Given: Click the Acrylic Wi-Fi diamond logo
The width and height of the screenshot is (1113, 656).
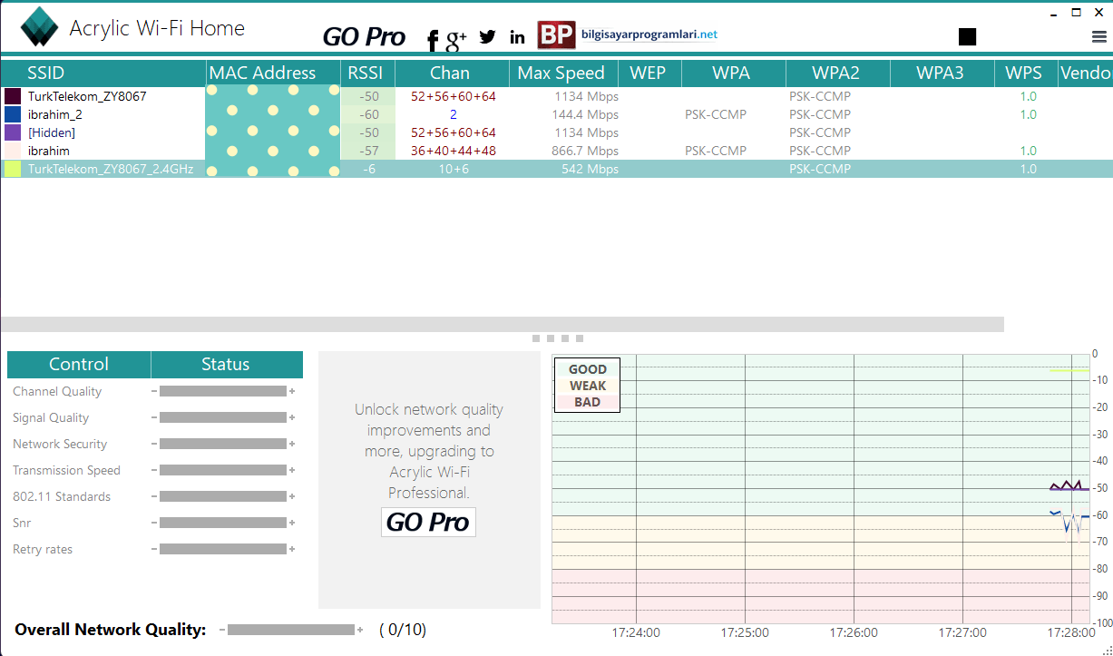Looking at the screenshot, I should (x=39, y=27).
